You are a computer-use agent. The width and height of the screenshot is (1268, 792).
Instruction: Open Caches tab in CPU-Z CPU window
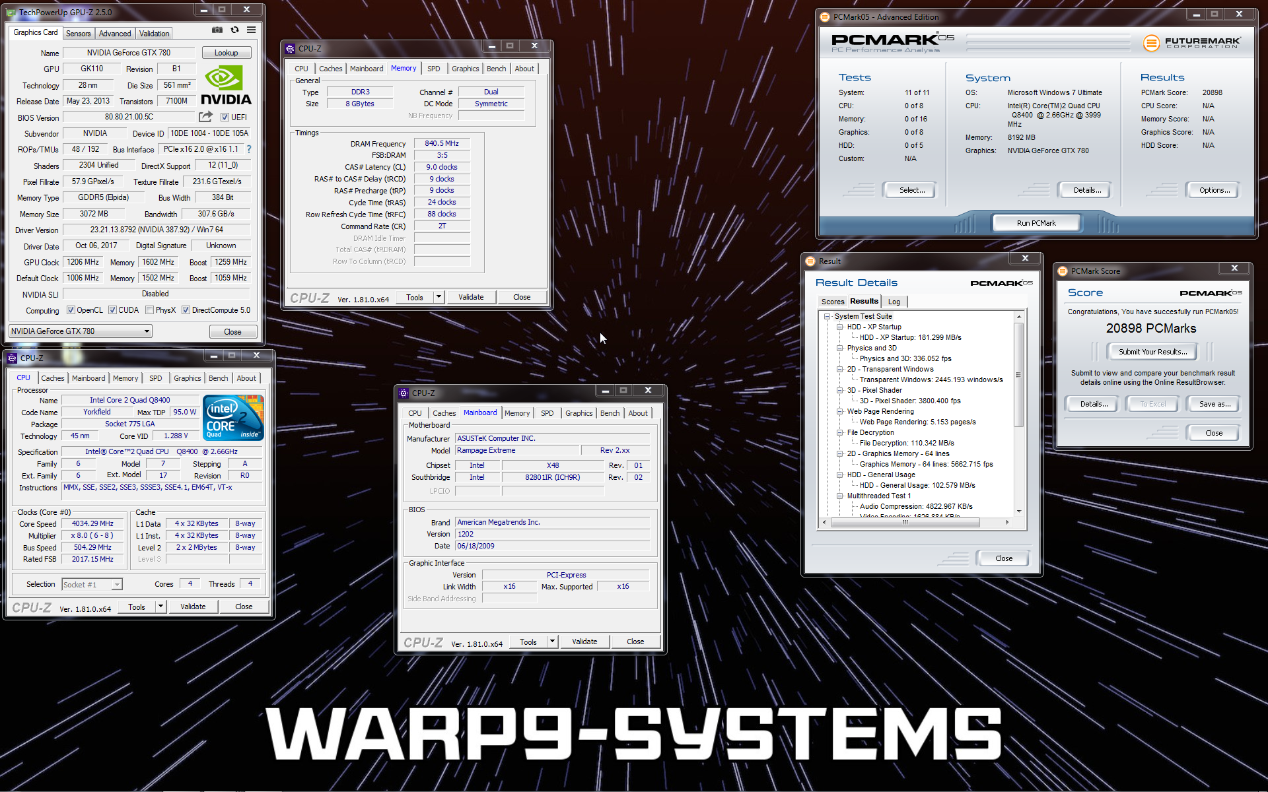pyautogui.click(x=53, y=378)
